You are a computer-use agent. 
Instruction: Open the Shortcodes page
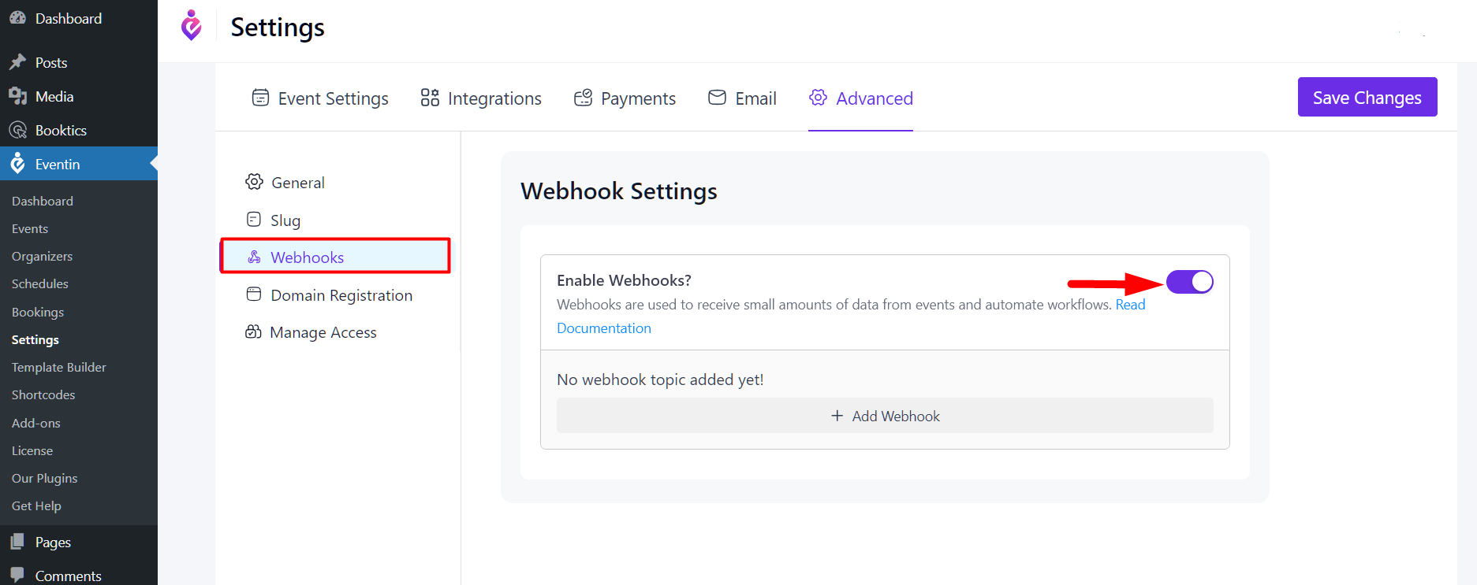pyautogui.click(x=43, y=394)
